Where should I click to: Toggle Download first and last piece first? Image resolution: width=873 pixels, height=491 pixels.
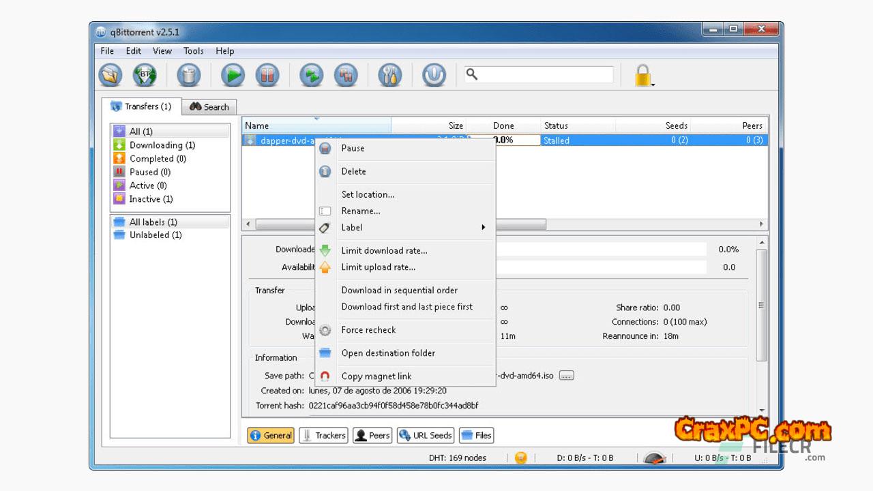[406, 307]
